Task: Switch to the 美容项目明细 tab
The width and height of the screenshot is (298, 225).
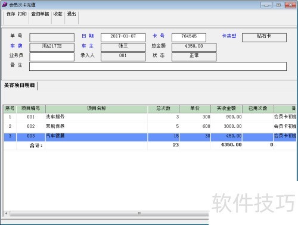Action: [20, 85]
